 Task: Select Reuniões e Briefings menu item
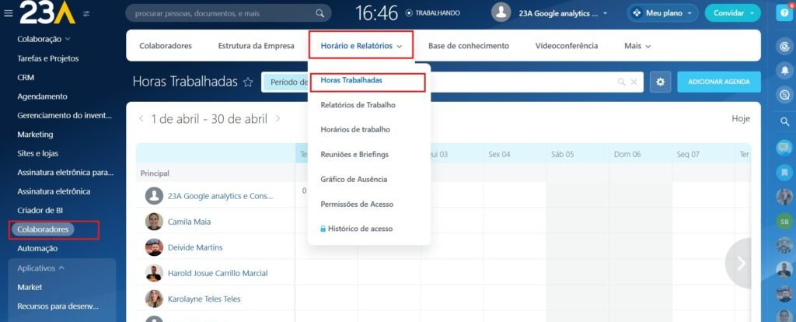coord(354,155)
